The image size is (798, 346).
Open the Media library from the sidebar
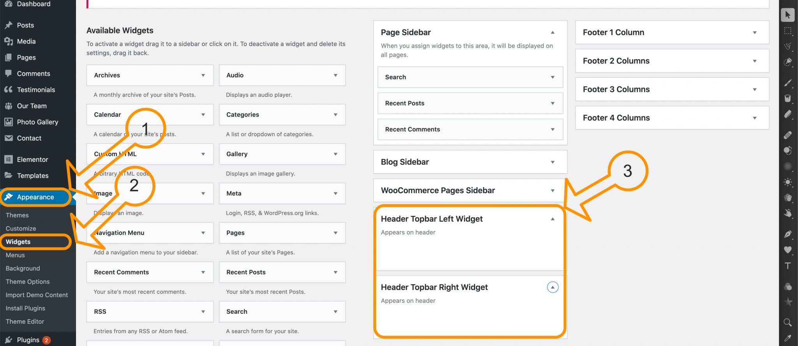(26, 41)
